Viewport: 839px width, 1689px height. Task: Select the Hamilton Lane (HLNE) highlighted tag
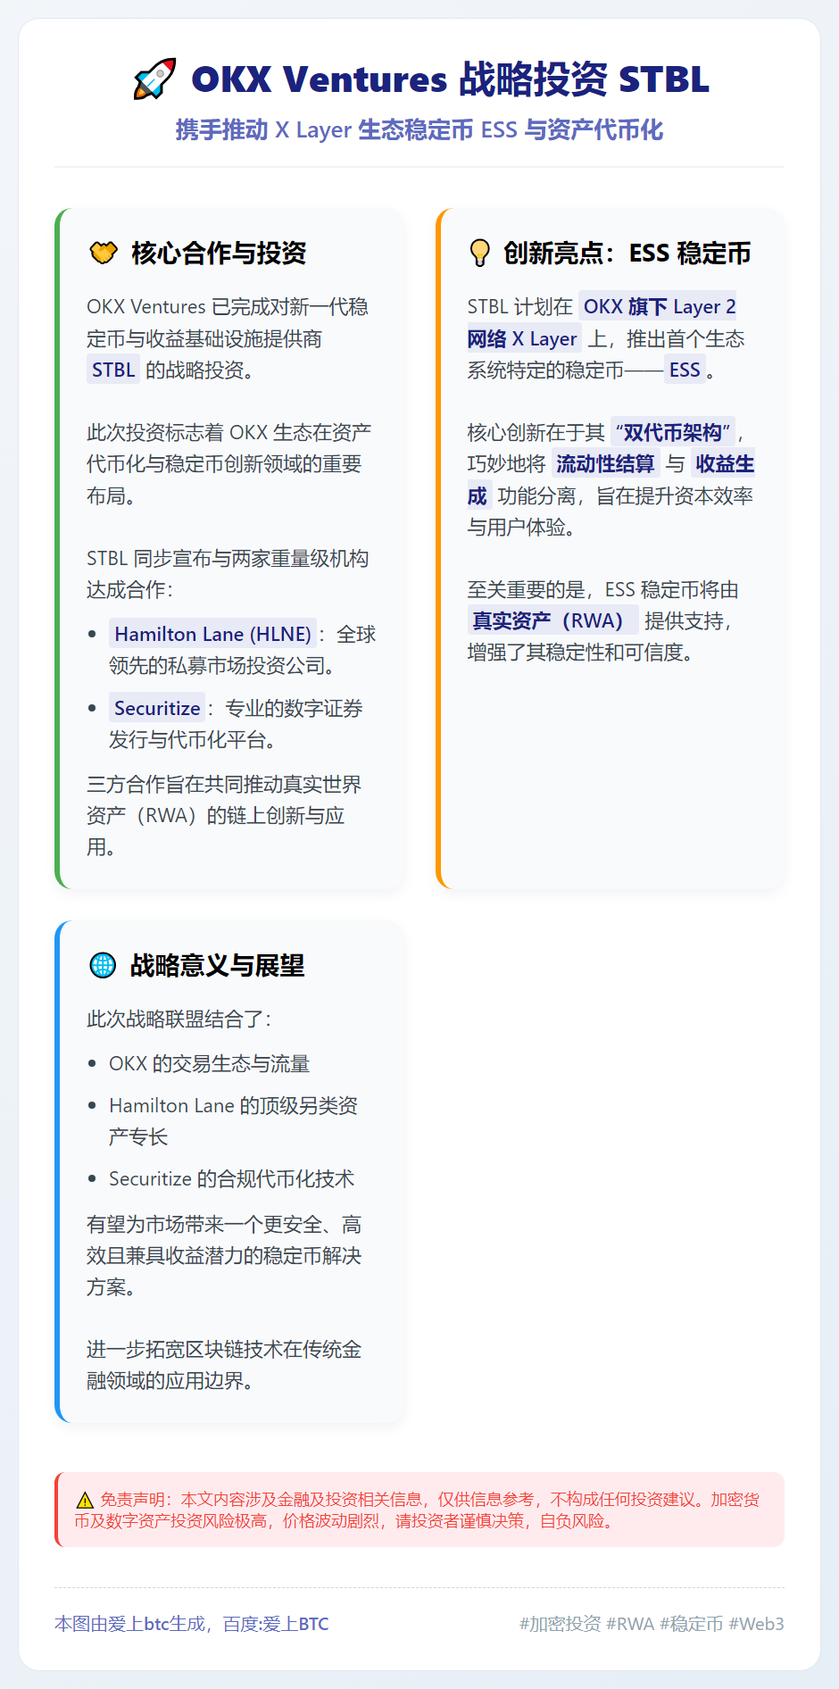point(212,634)
